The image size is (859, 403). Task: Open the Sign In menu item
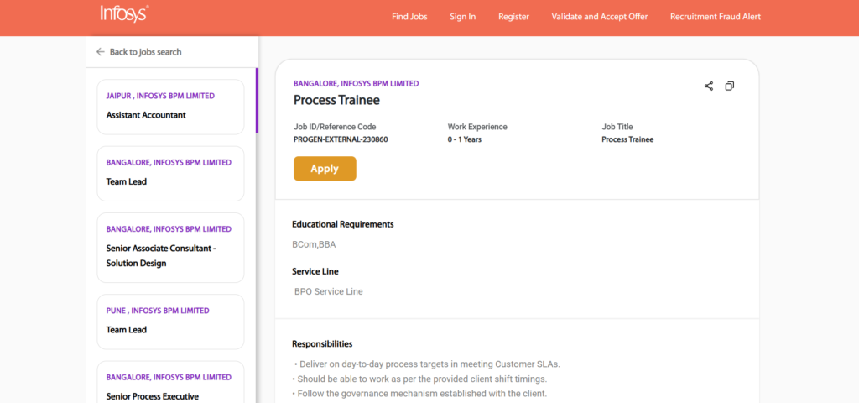click(x=462, y=17)
